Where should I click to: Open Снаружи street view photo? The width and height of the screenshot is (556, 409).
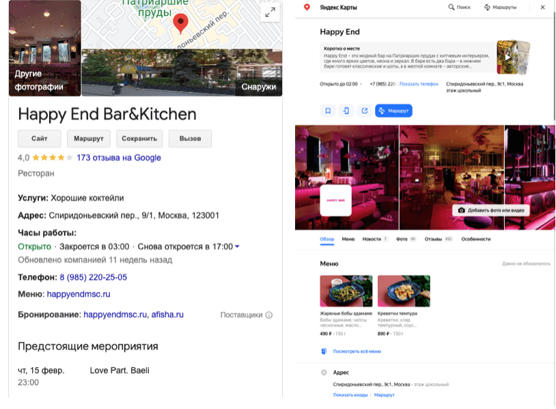182,72
